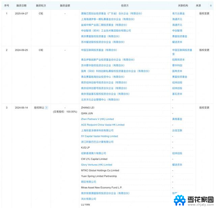Select MTKC Global Holdings Co.Limited text
The image size is (216, 208).
point(100,170)
